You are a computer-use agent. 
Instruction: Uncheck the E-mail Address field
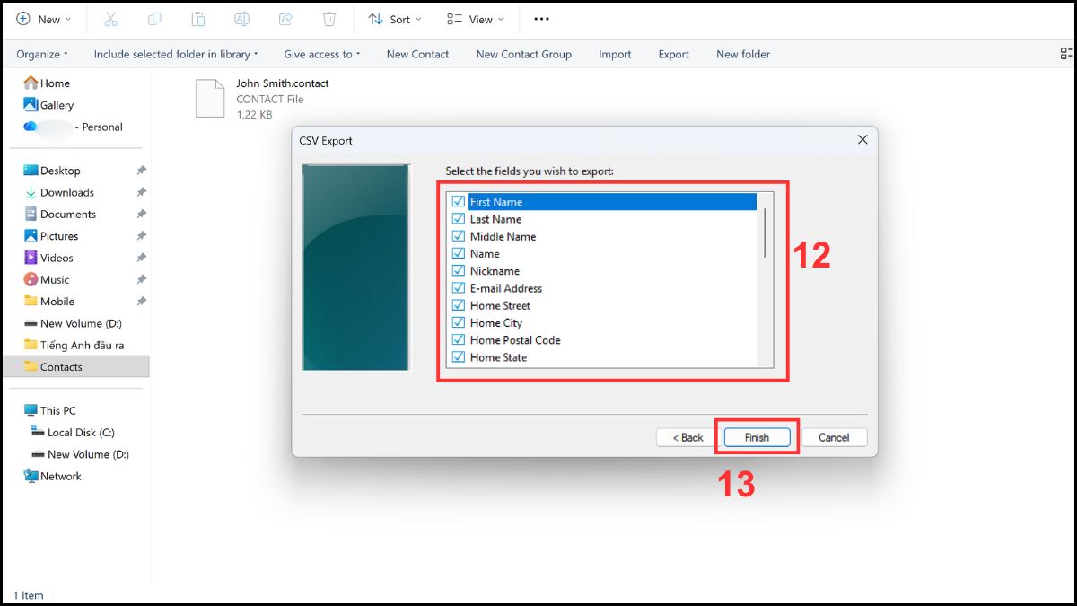point(459,287)
